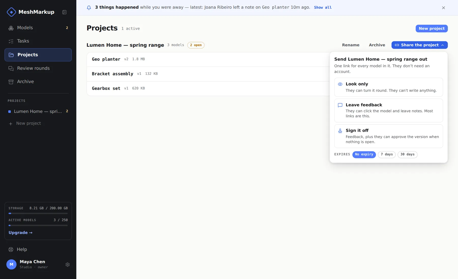Click the Models cube icon in the sidebar
The image size is (458, 279).
pyautogui.click(x=11, y=28)
